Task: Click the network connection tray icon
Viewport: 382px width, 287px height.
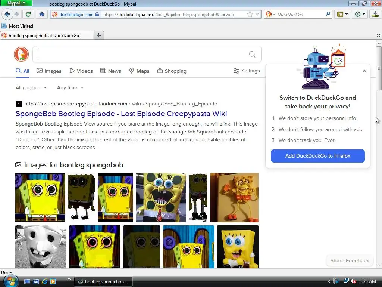Action: pos(346,281)
